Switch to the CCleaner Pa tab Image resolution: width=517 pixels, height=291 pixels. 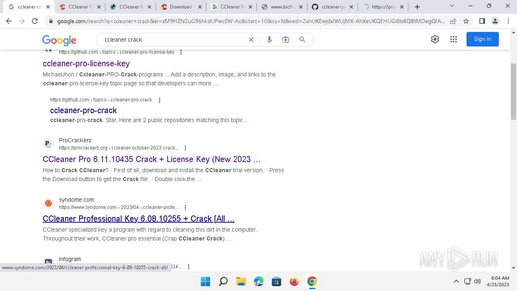click(x=232, y=7)
